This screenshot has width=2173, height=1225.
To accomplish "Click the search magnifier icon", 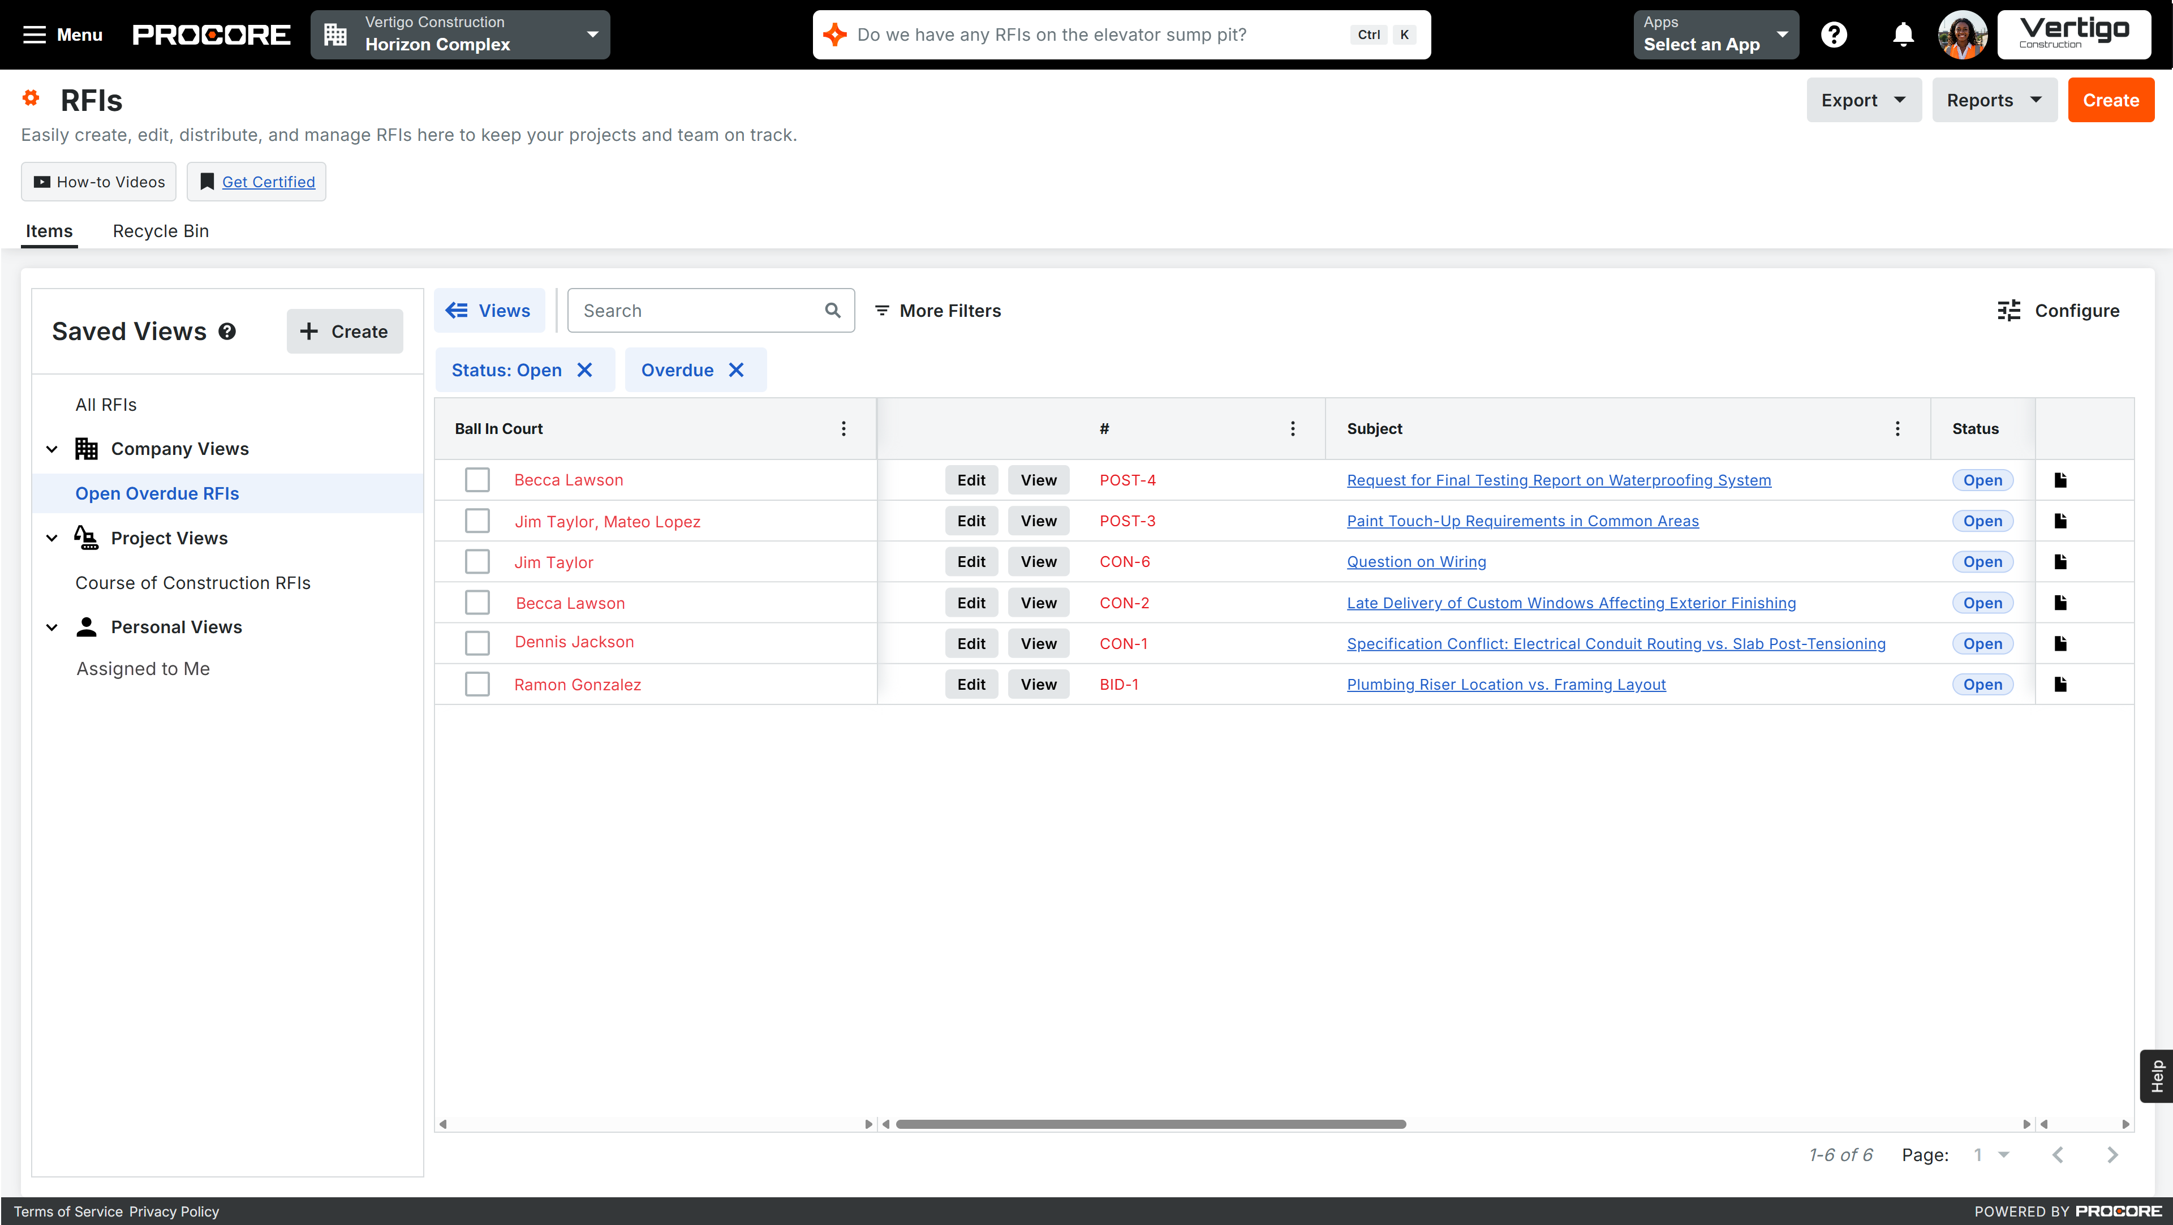I will point(832,311).
